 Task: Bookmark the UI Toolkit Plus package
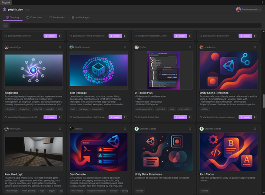click(190, 47)
